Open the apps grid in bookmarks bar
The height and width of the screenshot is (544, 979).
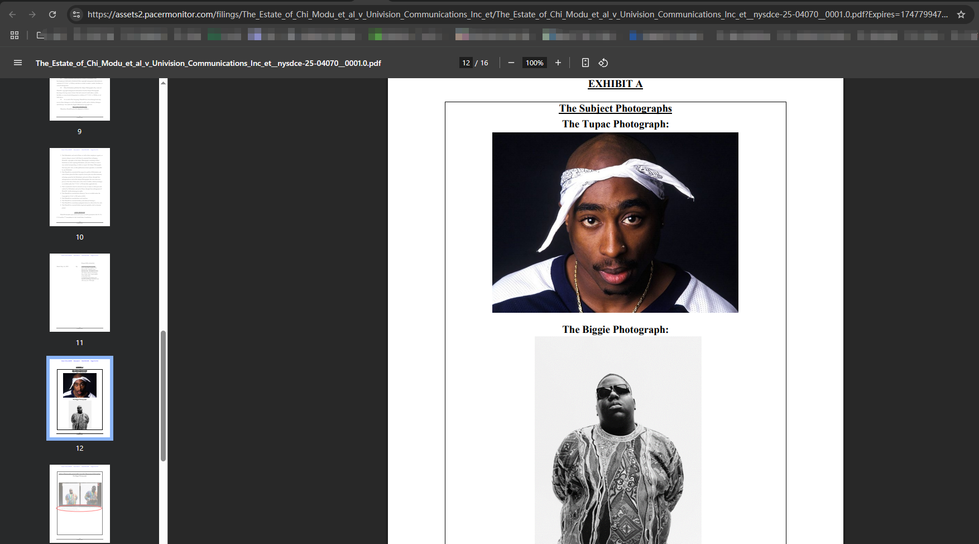click(x=15, y=35)
